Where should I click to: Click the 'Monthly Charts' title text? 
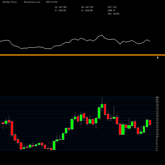click(10, 2)
